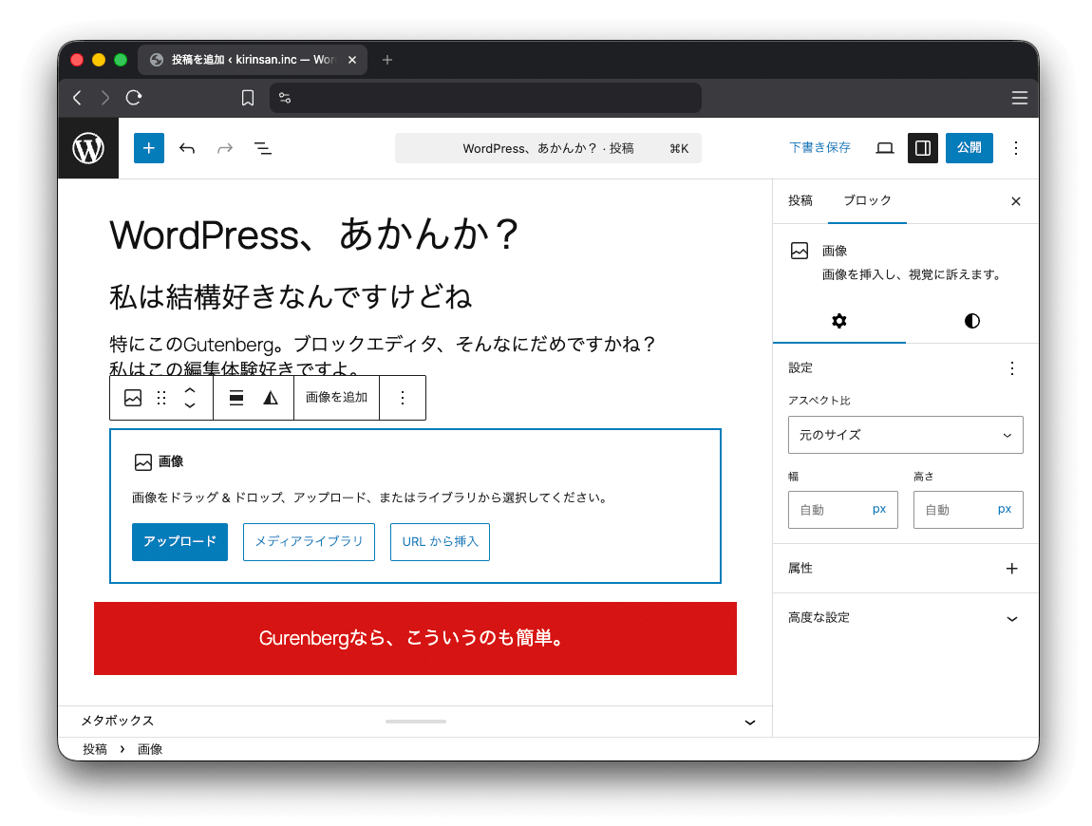Close the 投稿を追加 browser tab
The width and height of the screenshot is (1092, 826).
(x=352, y=60)
